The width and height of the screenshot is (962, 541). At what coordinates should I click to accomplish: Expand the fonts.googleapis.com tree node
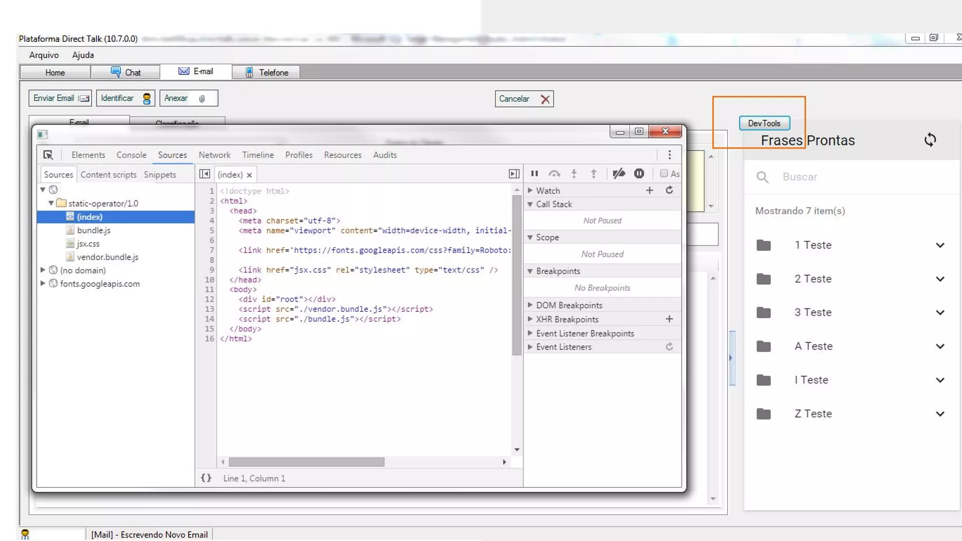43,283
